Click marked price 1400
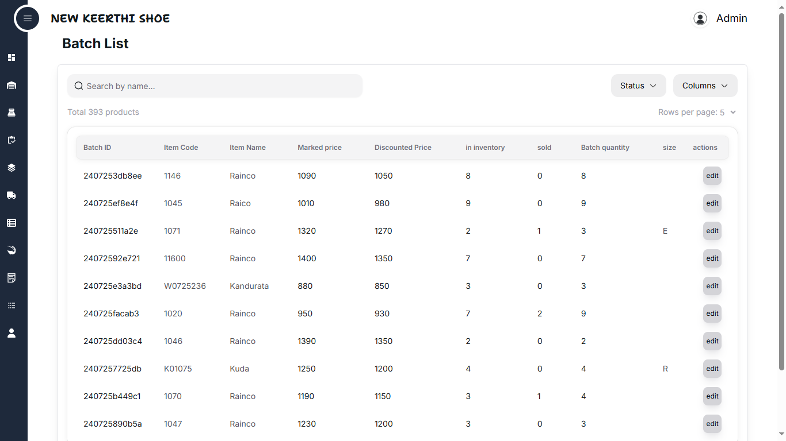Viewport: 786px width, 441px height. (x=307, y=258)
